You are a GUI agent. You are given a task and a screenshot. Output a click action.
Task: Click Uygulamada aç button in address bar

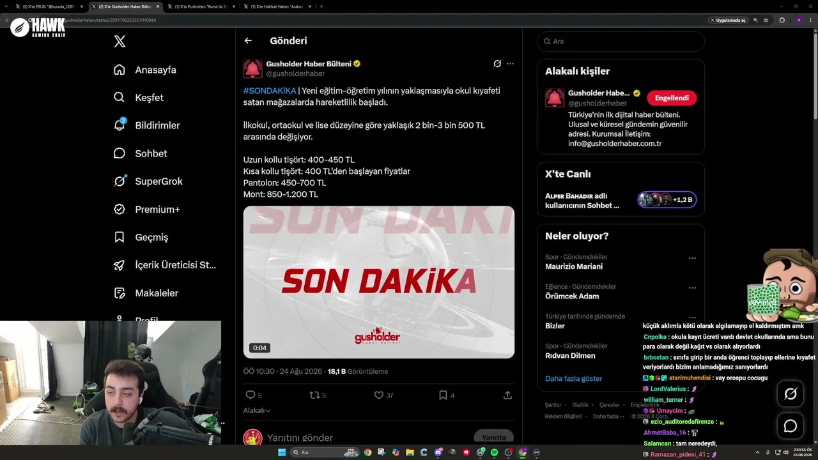coord(727,20)
